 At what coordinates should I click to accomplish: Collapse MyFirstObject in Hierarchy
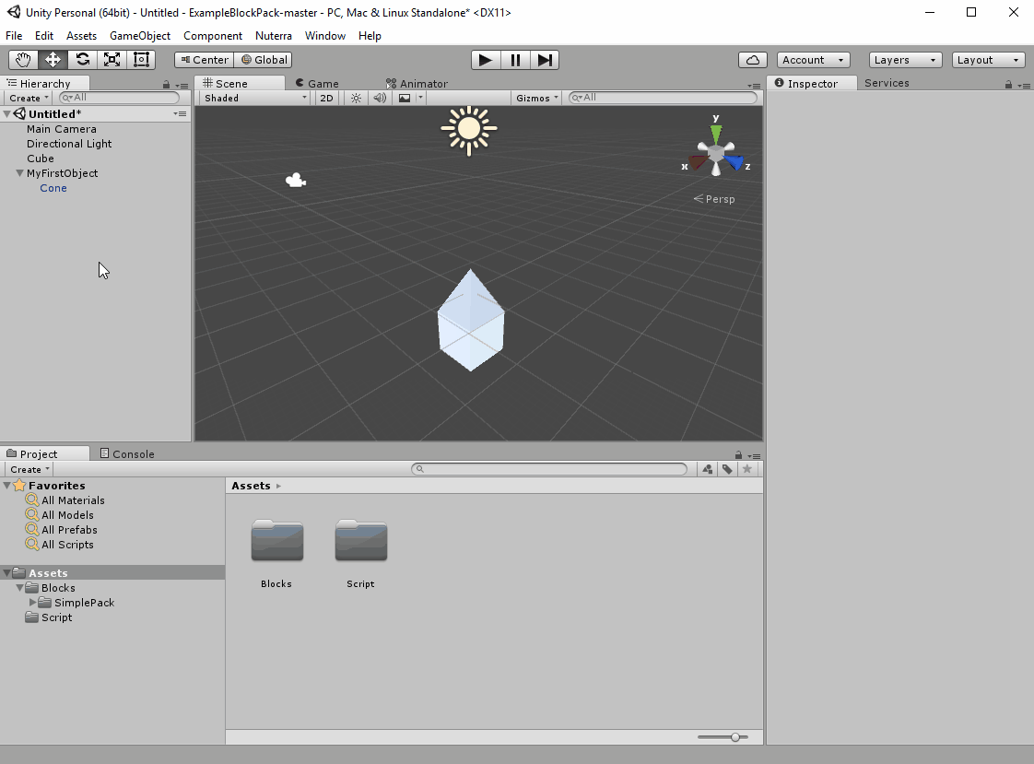tap(19, 173)
